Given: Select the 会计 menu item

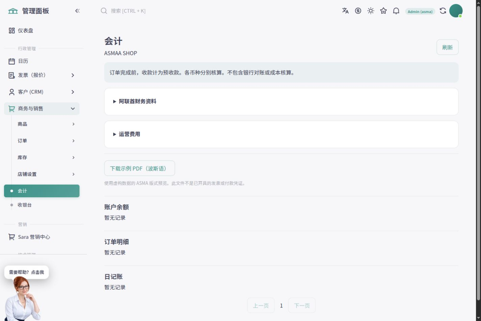Looking at the screenshot, I should [42, 191].
